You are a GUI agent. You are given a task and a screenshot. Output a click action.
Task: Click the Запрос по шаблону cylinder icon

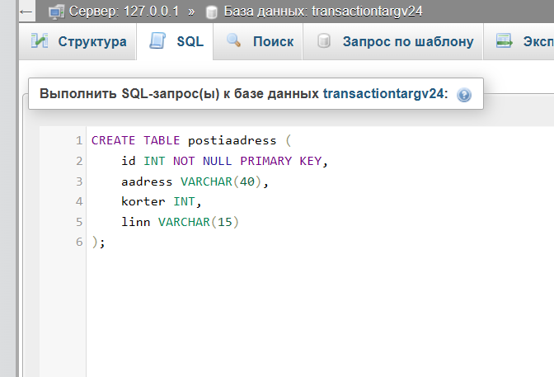[x=324, y=41]
